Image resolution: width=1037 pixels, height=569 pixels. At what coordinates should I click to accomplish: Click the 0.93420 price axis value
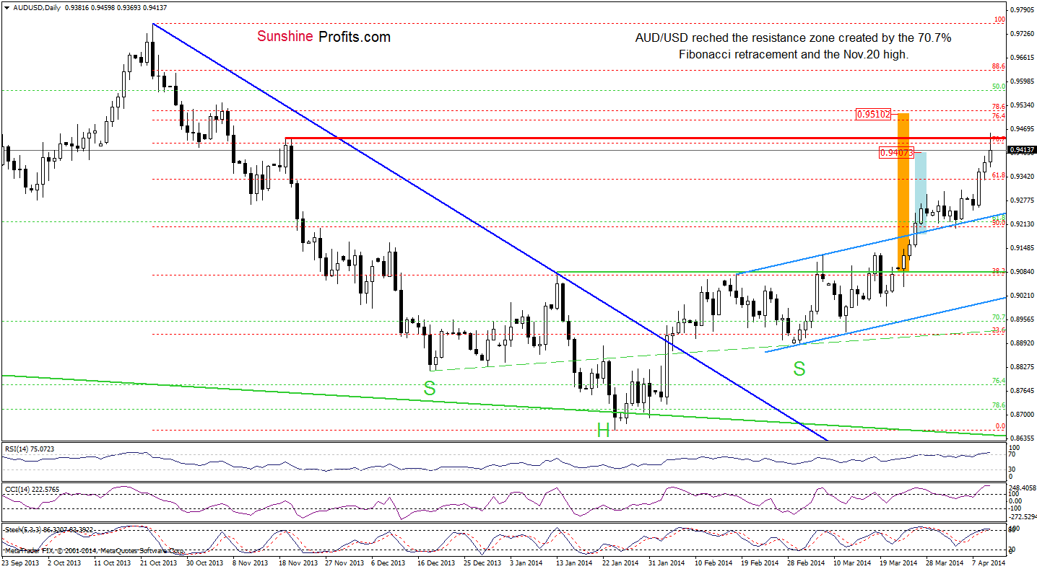coord(1023,177)
